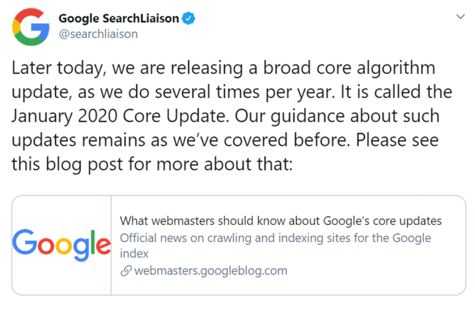475x309 pixels.
Task: Click the chain link icon in the card
Action: [126, 271]
